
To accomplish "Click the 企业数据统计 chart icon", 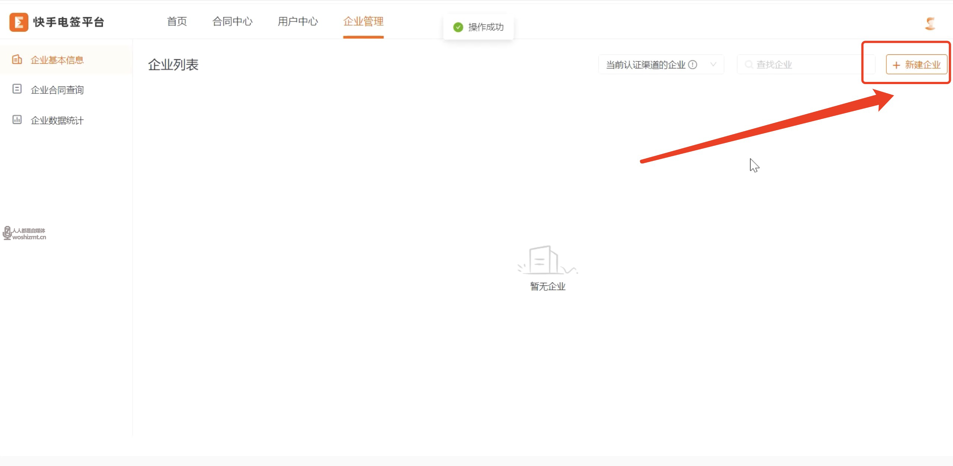I will point(17,120).
